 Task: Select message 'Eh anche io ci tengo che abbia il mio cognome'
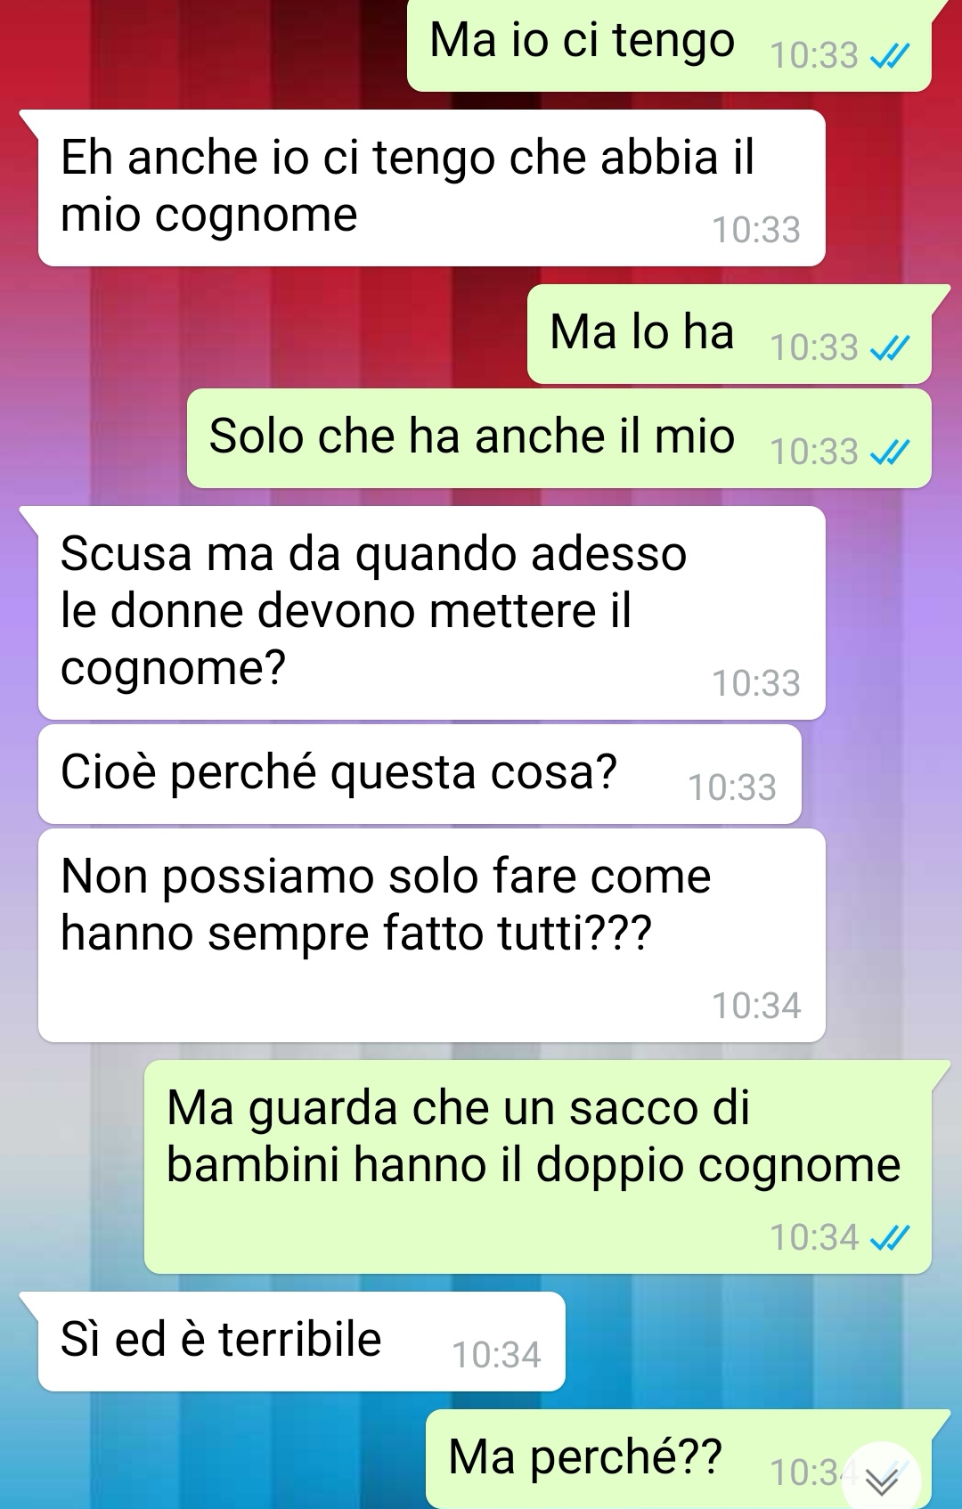point(431,188)
